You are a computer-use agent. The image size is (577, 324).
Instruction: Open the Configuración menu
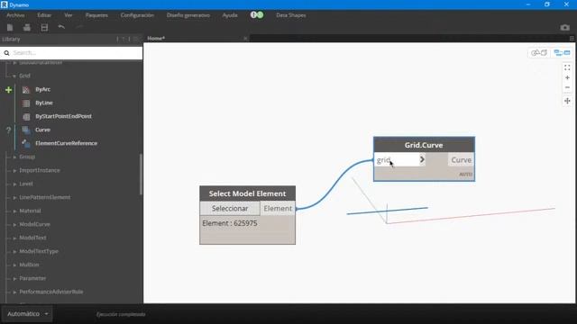[137, 15]
